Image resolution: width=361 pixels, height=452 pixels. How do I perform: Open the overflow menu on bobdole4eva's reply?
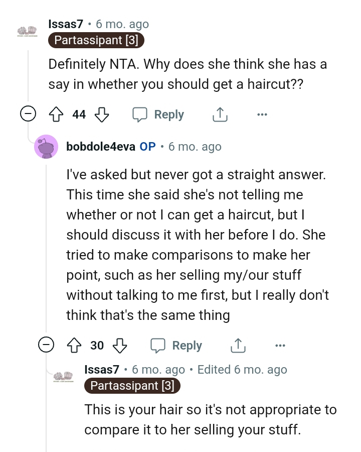(x=280, y=346)
